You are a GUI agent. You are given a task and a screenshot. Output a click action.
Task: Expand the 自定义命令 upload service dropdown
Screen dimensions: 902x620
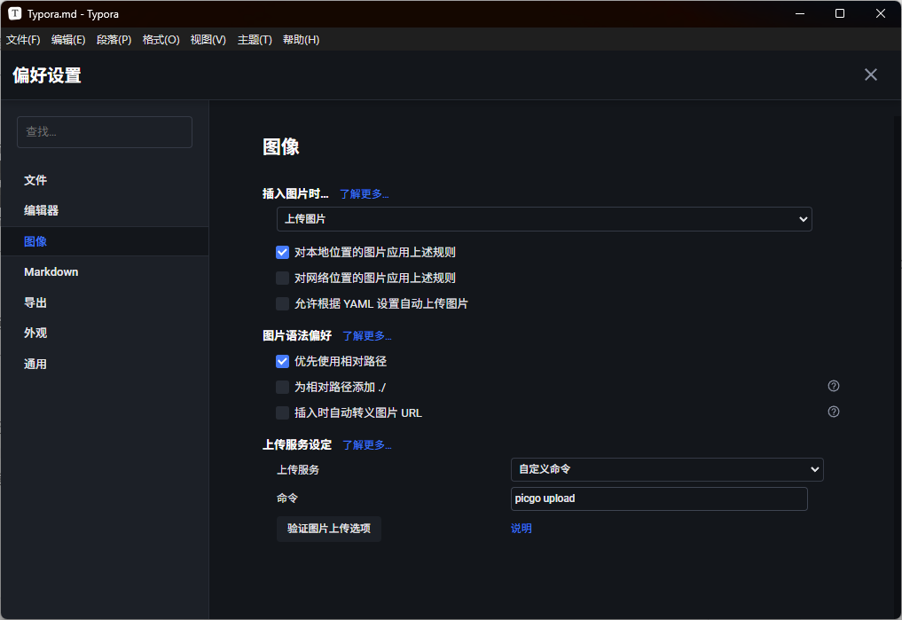666,469
